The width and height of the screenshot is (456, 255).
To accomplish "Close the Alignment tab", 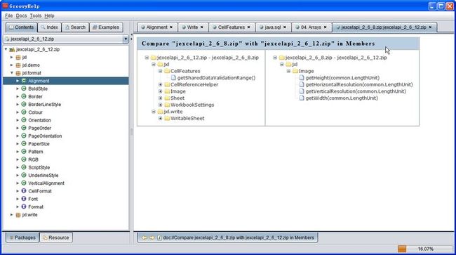I will pyautogui.click(x=171, y=27).
